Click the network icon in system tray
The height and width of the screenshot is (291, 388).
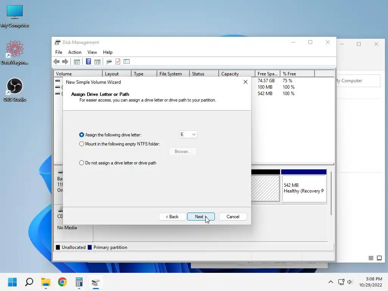coord(341,282)
